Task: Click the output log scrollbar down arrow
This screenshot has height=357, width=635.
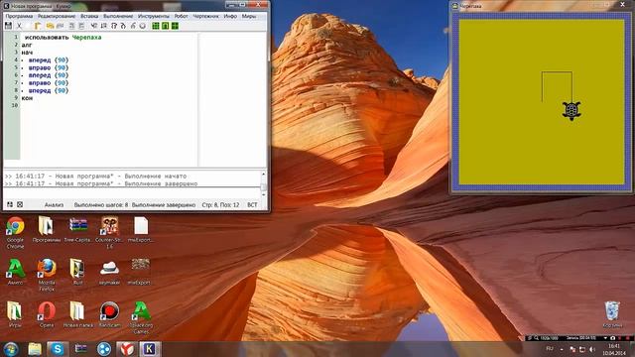Action: tap(264, 194)
